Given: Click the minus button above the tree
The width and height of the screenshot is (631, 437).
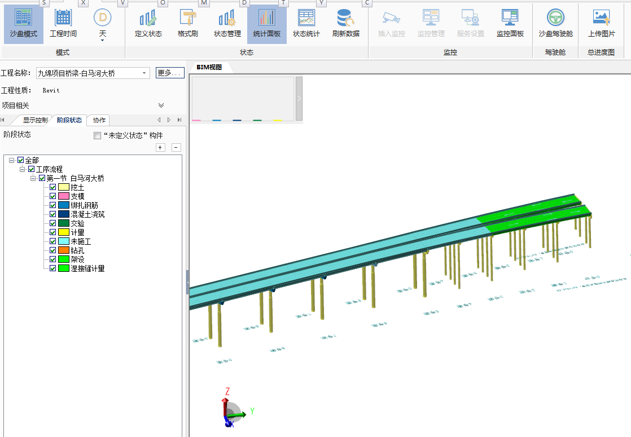Looking at the screenshot, I should 176,148.
